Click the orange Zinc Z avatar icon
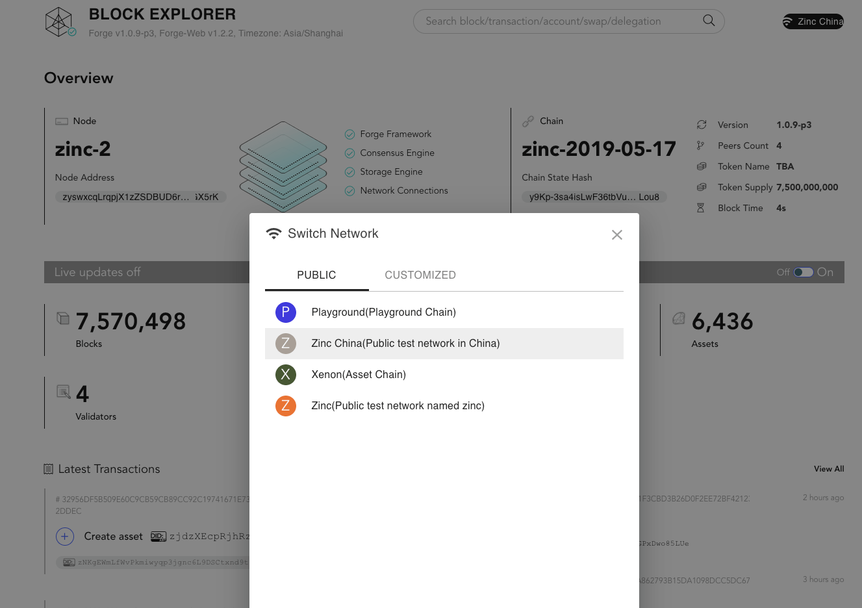The height and width of the screenshot is (608, 862). (286, 406)
